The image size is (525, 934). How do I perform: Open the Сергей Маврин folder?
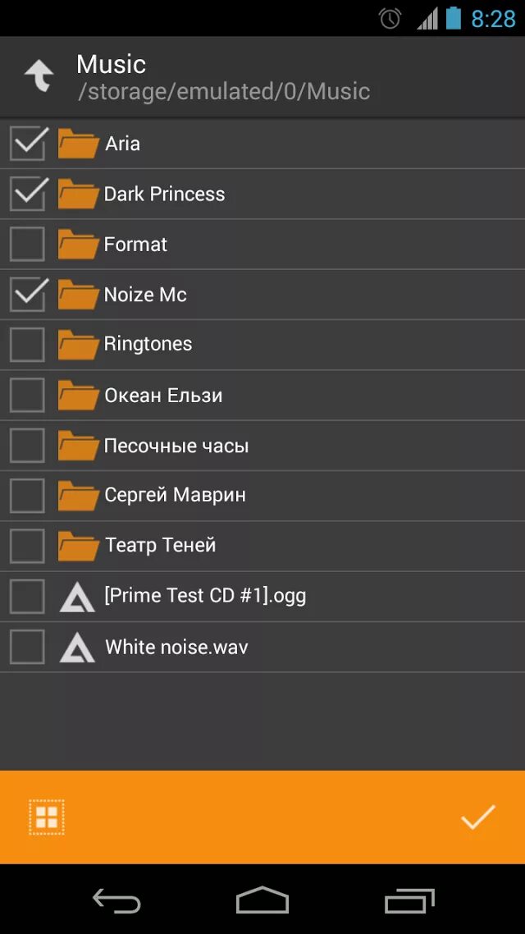262,496
